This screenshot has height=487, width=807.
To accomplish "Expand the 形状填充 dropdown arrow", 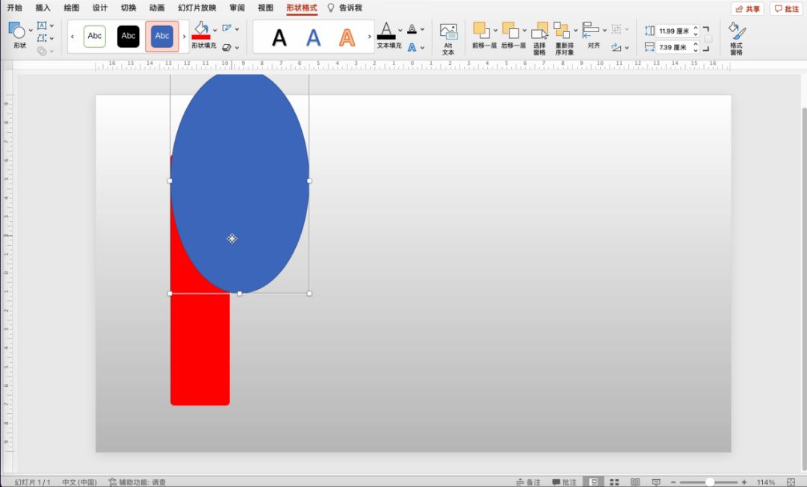I will [214, 30].
